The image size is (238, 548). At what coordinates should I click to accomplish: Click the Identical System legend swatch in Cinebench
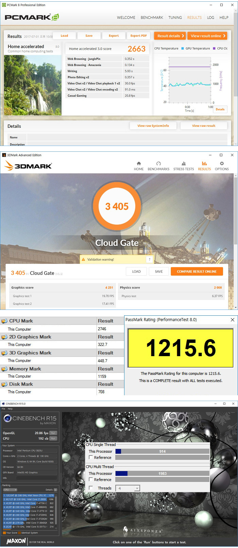[x=19, y=533]
